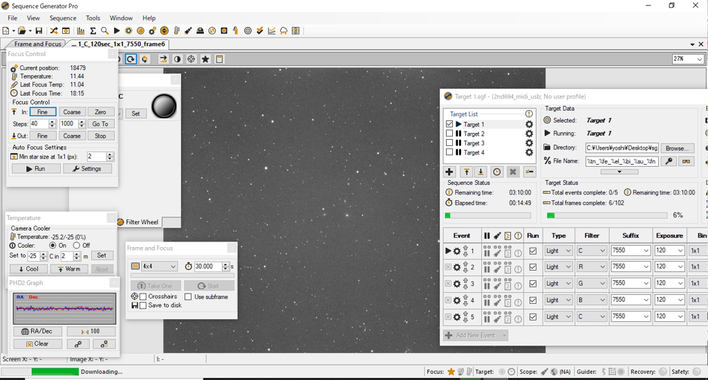Viewport: 708px width, 380px height.
Task: Click the Browse... directory button
Action: [x=676, y=148]
